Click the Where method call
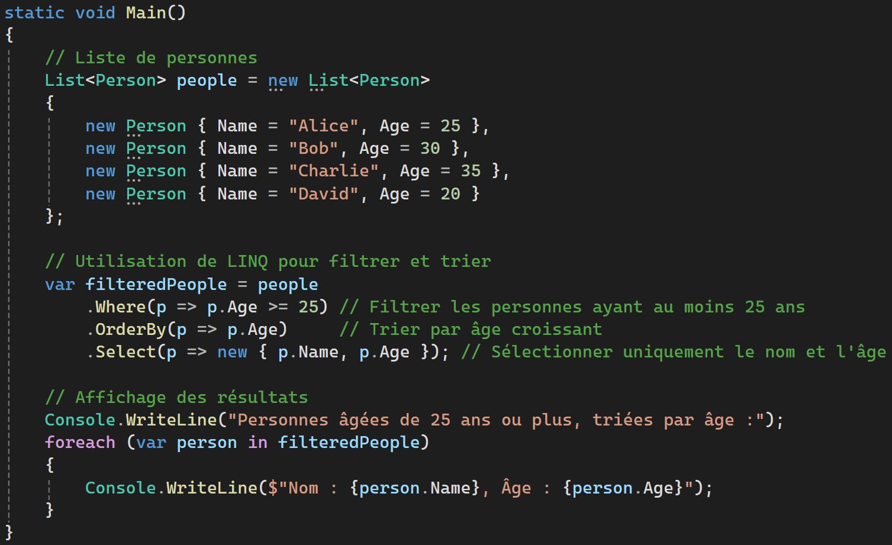892x545 pixels. click(x=120, y=307)
